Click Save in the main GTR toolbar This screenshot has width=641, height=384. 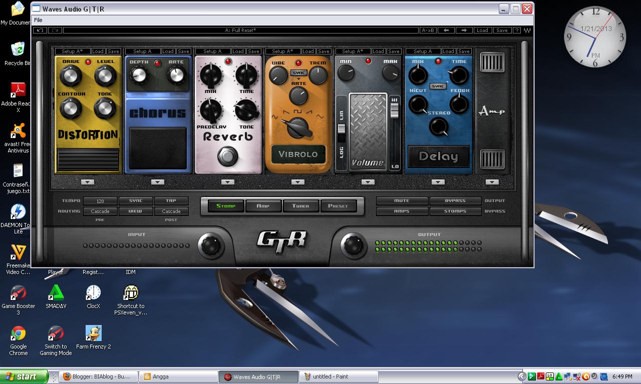coord(502,30)
